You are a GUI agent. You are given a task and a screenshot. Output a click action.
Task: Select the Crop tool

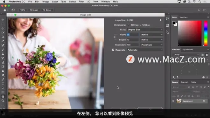pyautogui.click(x=3, y=37)
